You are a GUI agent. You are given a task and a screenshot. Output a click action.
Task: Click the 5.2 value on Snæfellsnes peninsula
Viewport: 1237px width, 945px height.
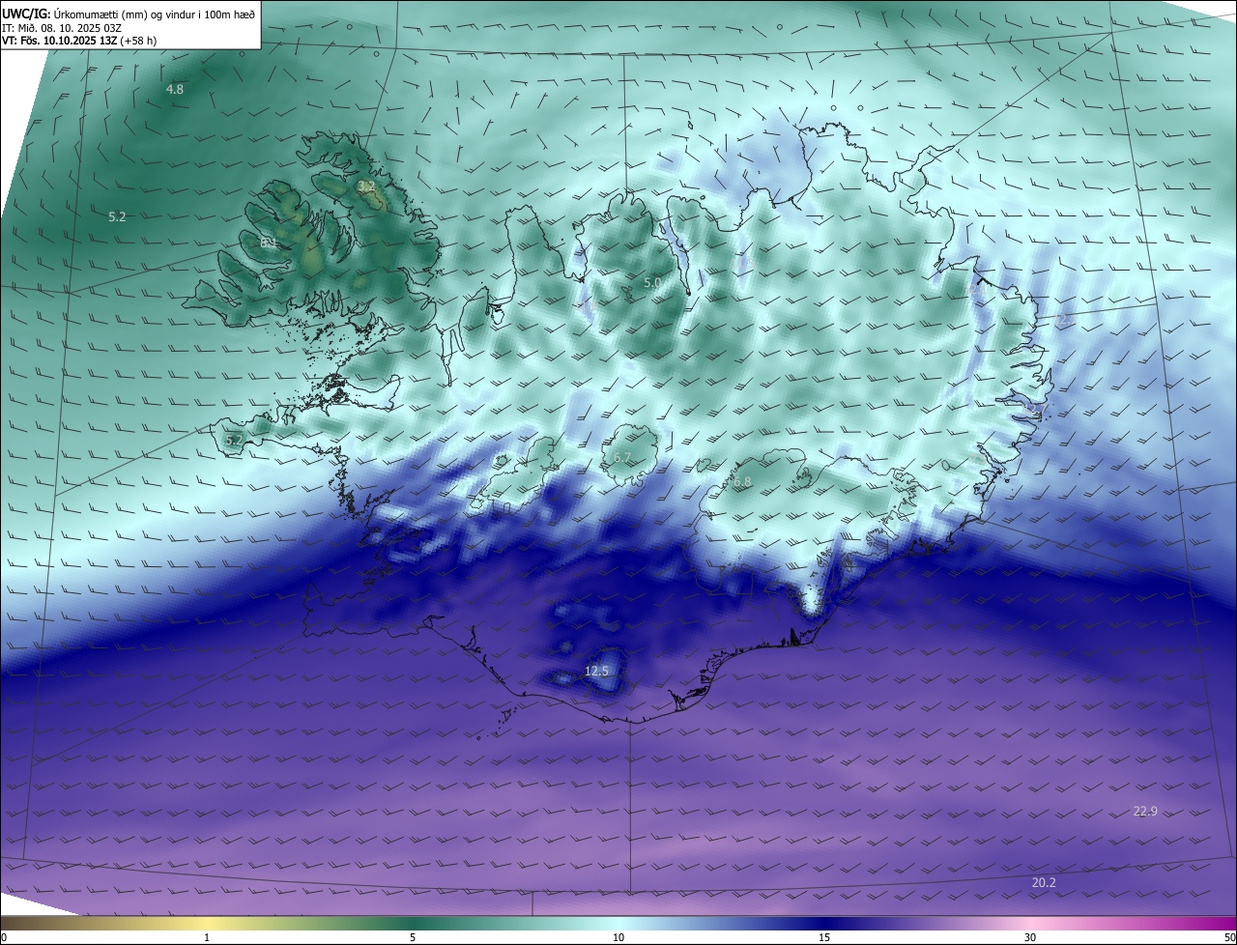(234, 440)
